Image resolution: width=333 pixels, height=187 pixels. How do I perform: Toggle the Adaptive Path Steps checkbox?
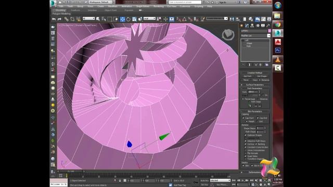point(246,141)
